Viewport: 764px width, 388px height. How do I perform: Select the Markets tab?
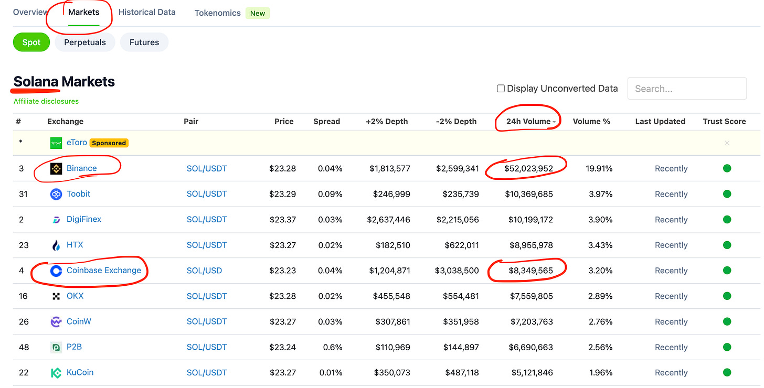click(84, 12)
